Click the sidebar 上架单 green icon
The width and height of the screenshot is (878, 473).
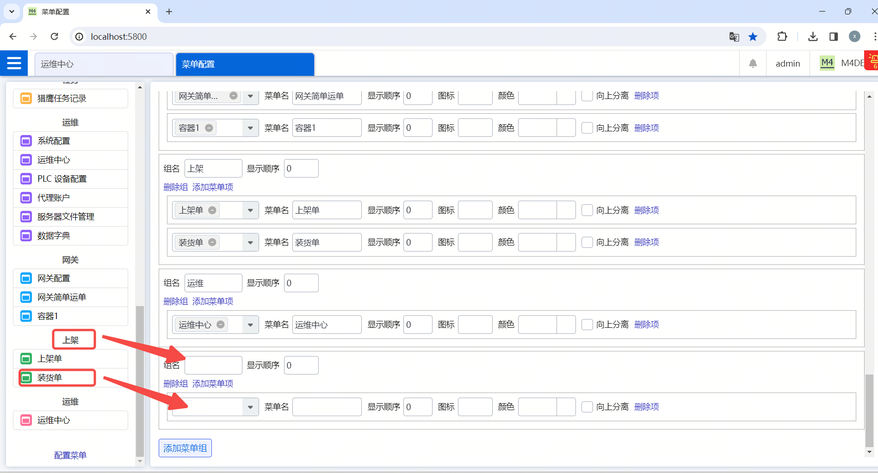(x=26, y=359)
